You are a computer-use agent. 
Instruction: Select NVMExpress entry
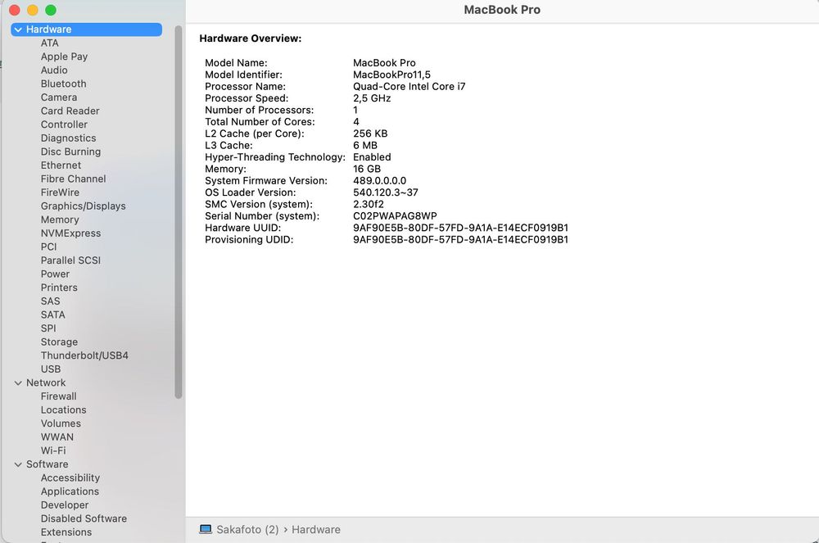70,233
